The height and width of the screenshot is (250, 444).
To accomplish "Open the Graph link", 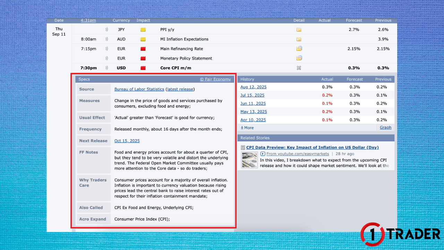I will click(385, 127).
